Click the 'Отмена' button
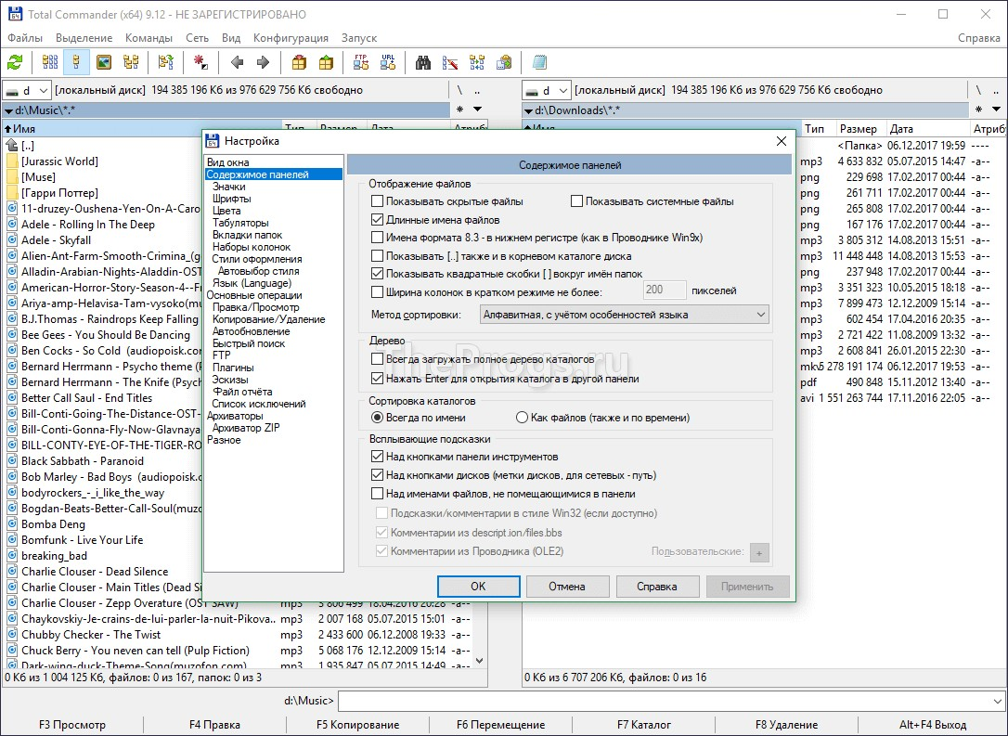The image size is (1008, 736). click(566, 587)
